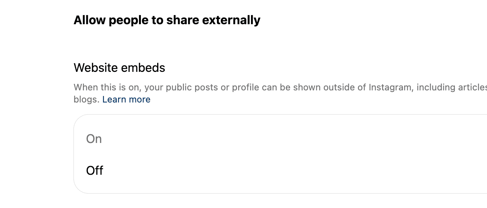Select the Off option for Website embeds
The height and width of the screenshot is (208, 487).
pyautogui.click(x=95, y=171)
